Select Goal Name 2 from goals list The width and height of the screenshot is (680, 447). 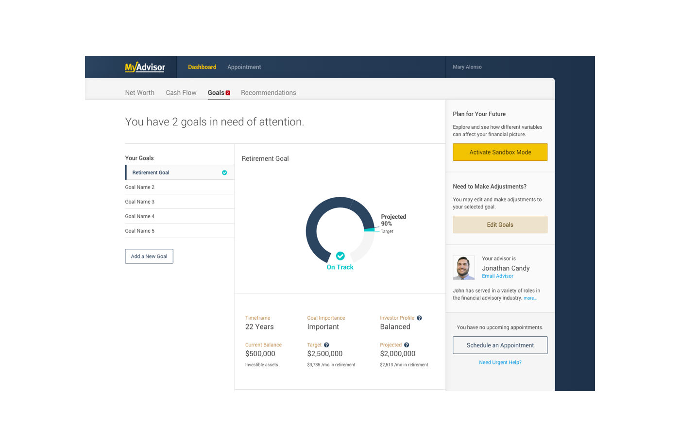[x=140, y=187]
